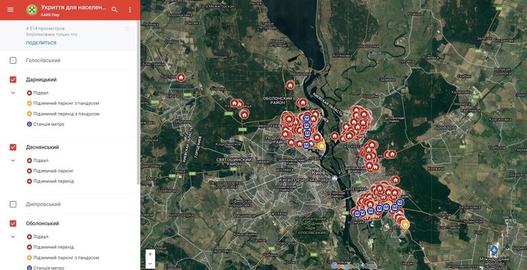
Task: Open the orange parking marker in the Оболонь cluster
Action: (x=322, y=146)
